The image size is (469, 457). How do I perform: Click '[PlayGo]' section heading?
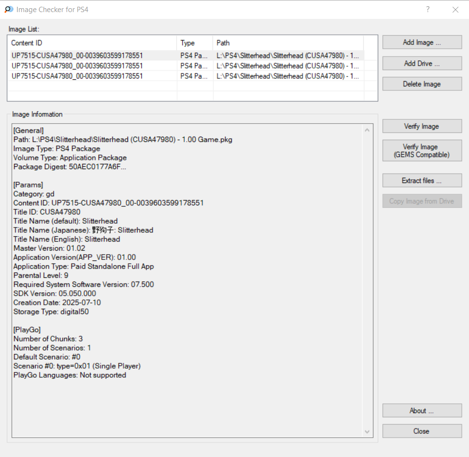point(27,330)
